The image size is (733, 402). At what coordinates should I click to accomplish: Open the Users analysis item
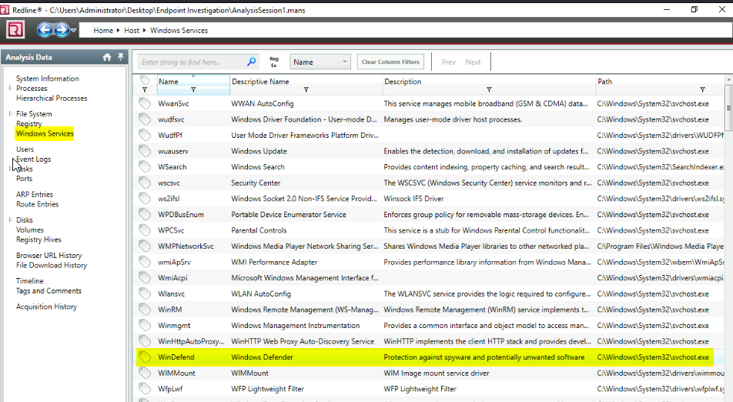(x=25, y=149)
